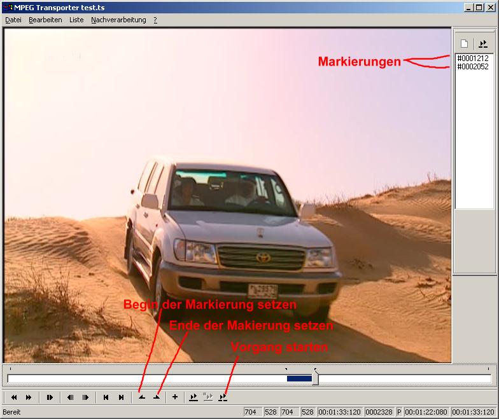This screenshot has width=499, height=419.
Task: Set the marker end point in the toolbar
Action: [x=157, y=397]
